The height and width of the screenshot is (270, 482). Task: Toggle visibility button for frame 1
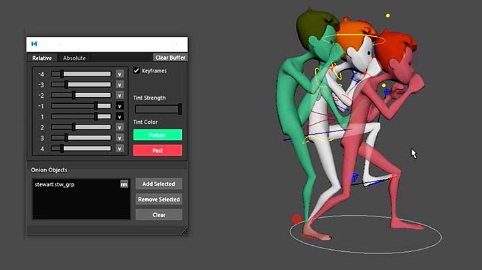click(x=120, y=117)
